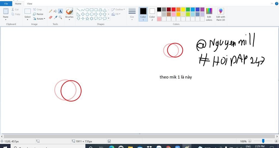Expand the Shapes gallery More arrow
This screenshot has height=148, width=279.
[108, 18]
